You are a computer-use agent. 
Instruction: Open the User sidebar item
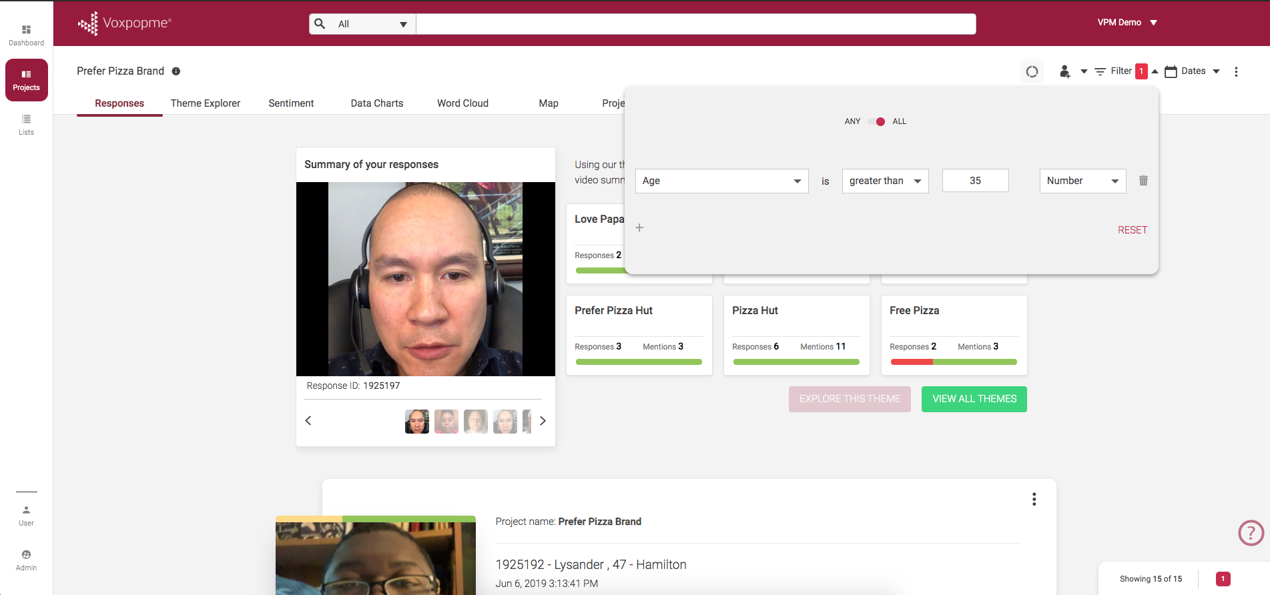click(x=26, y=516)
